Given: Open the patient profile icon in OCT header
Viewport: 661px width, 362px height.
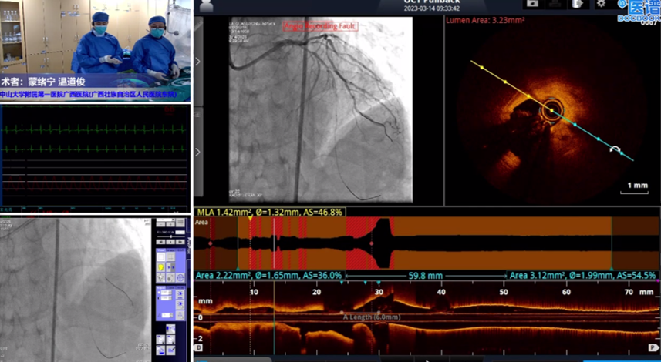Looking at the screenshot, I should point(206,5).
